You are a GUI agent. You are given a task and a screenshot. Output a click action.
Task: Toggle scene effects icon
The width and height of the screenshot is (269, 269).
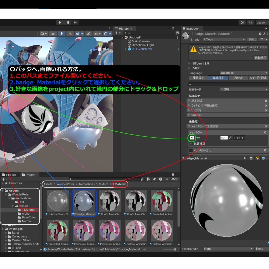coord(78,34)
